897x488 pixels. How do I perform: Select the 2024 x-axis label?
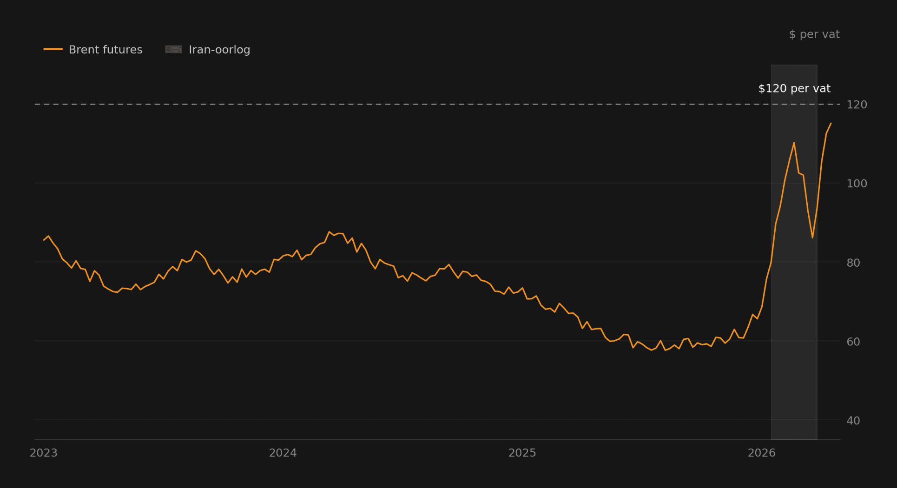tap(283, 453)
